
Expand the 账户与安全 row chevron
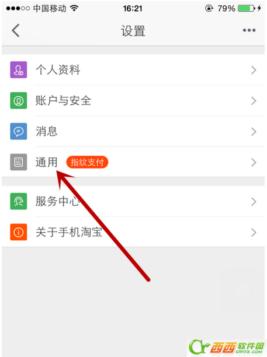click(254, 101)
